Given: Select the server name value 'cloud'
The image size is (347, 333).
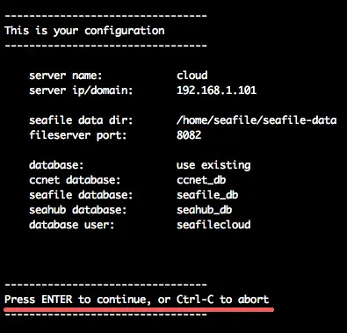Looking at the screenshot, I should coord(192,76).
